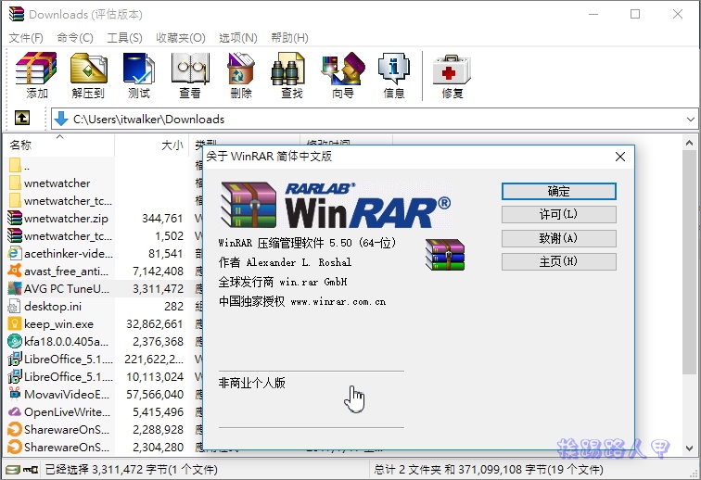The image size is (701, 480).
Task: Go up one folder with the up-arrow icon
Action: click(x=22, y=118)
